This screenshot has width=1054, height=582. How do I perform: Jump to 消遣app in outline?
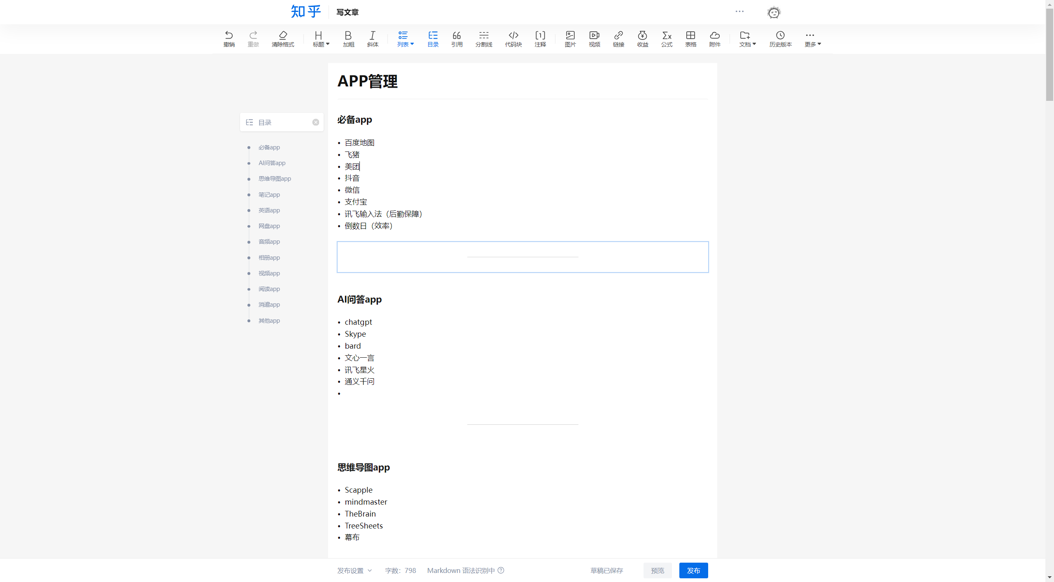269,305
